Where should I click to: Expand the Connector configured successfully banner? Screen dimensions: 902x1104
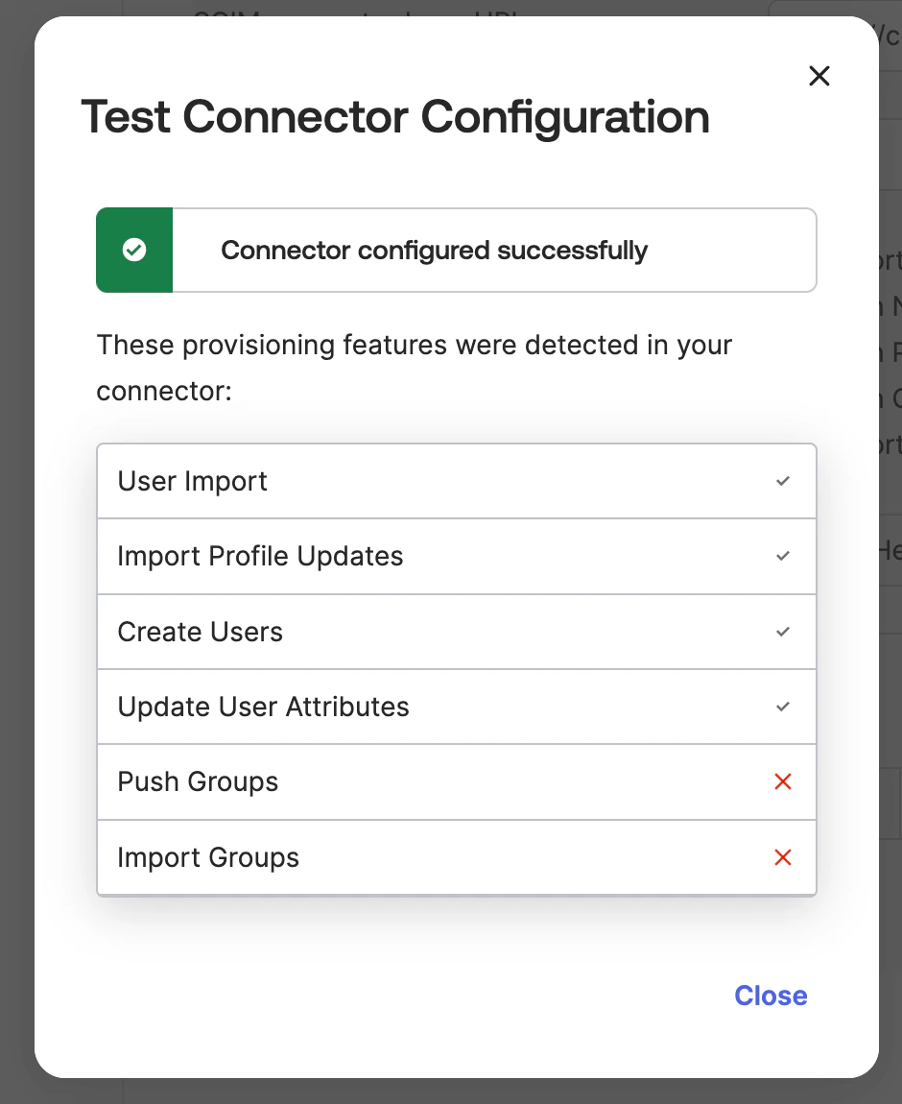pyautogui.click(x=456, y=250)
